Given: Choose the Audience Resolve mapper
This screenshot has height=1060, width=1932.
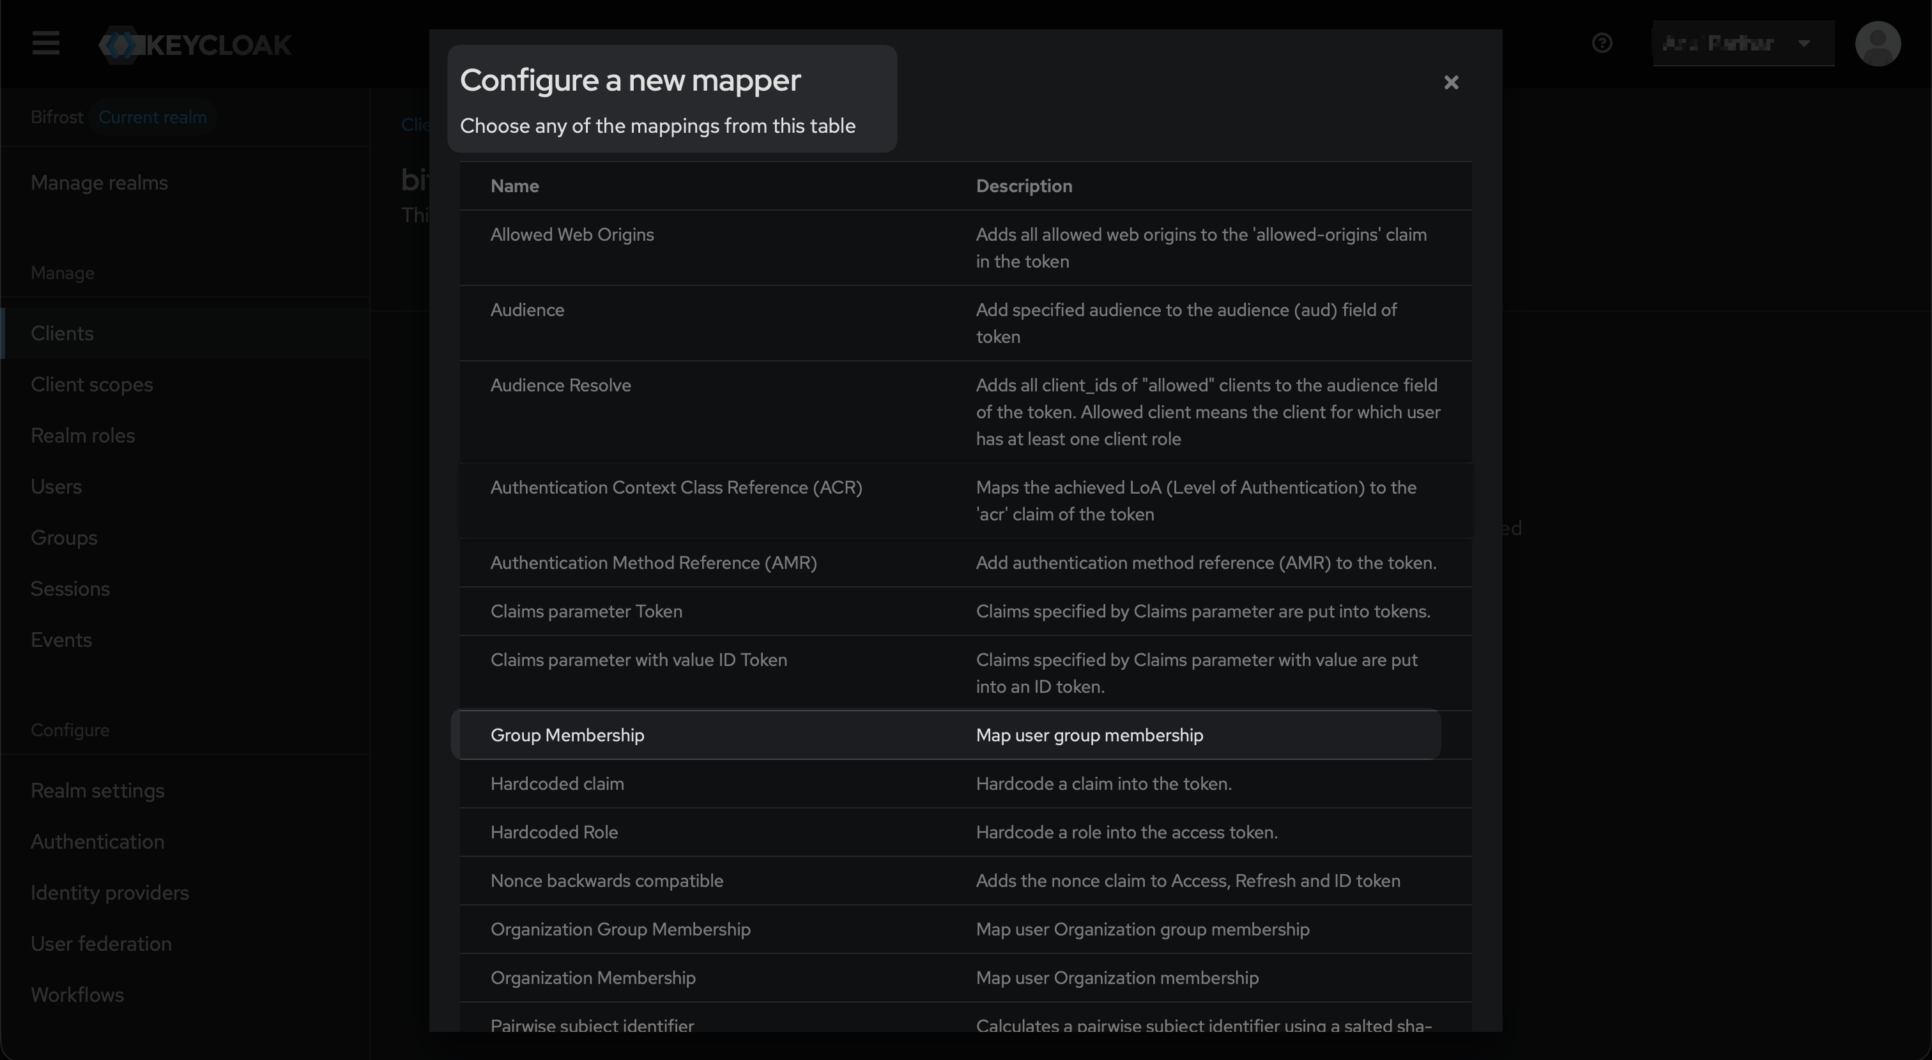Looking at the screenshot, I should 965,412.
